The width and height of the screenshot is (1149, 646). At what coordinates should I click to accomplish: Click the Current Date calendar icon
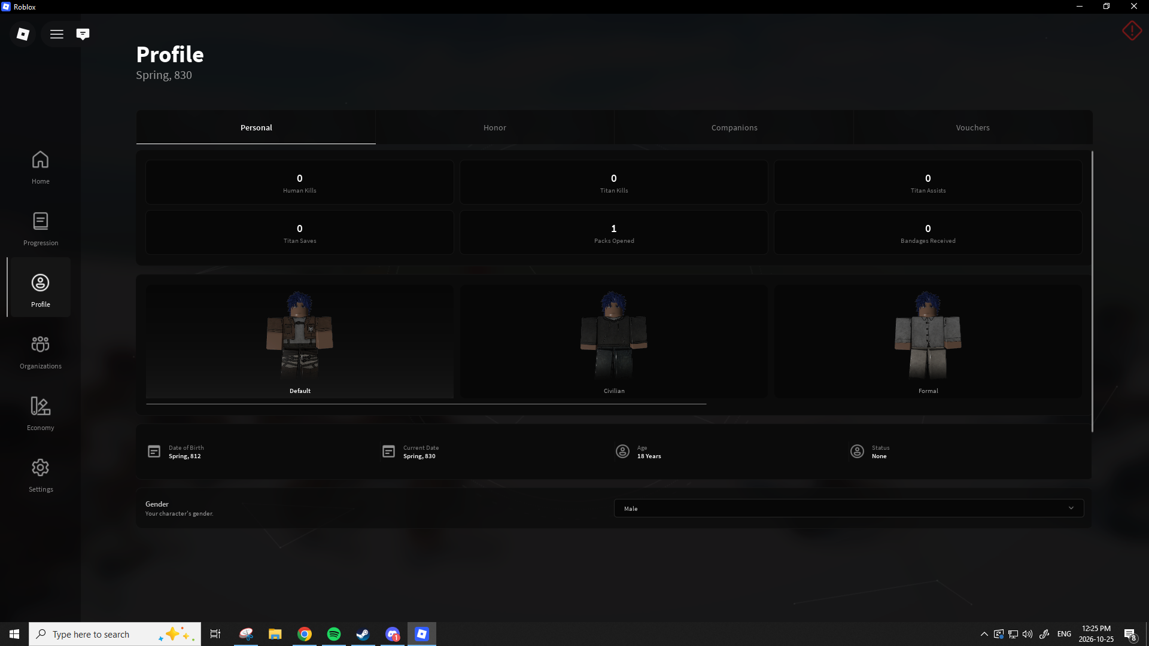pyautogui.click(x=388, y=452)
